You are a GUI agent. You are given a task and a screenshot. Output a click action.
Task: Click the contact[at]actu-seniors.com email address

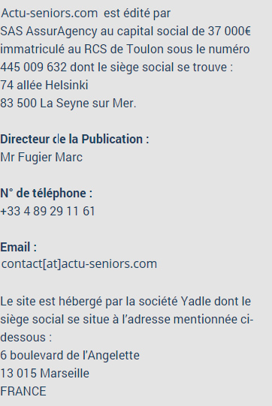pyautogui.click(x=79, y=264)
